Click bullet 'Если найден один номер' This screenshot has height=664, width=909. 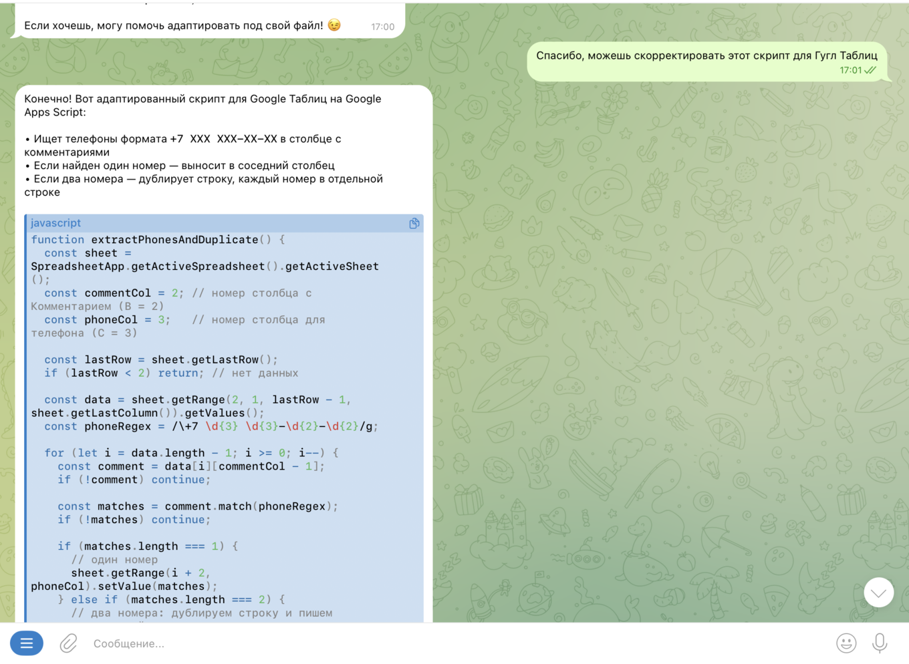click(180, 166)
